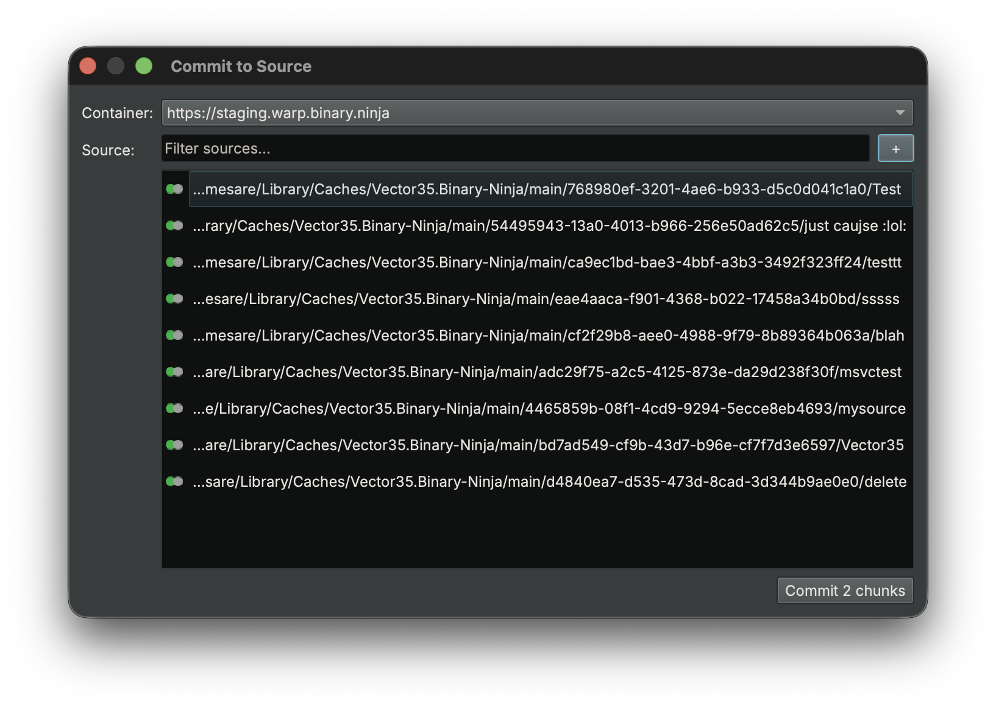The width and height of the screenshot is (996, 708).
Task: Click the status indicator beside the Vector35 source
Action: (x=174, y=445)
